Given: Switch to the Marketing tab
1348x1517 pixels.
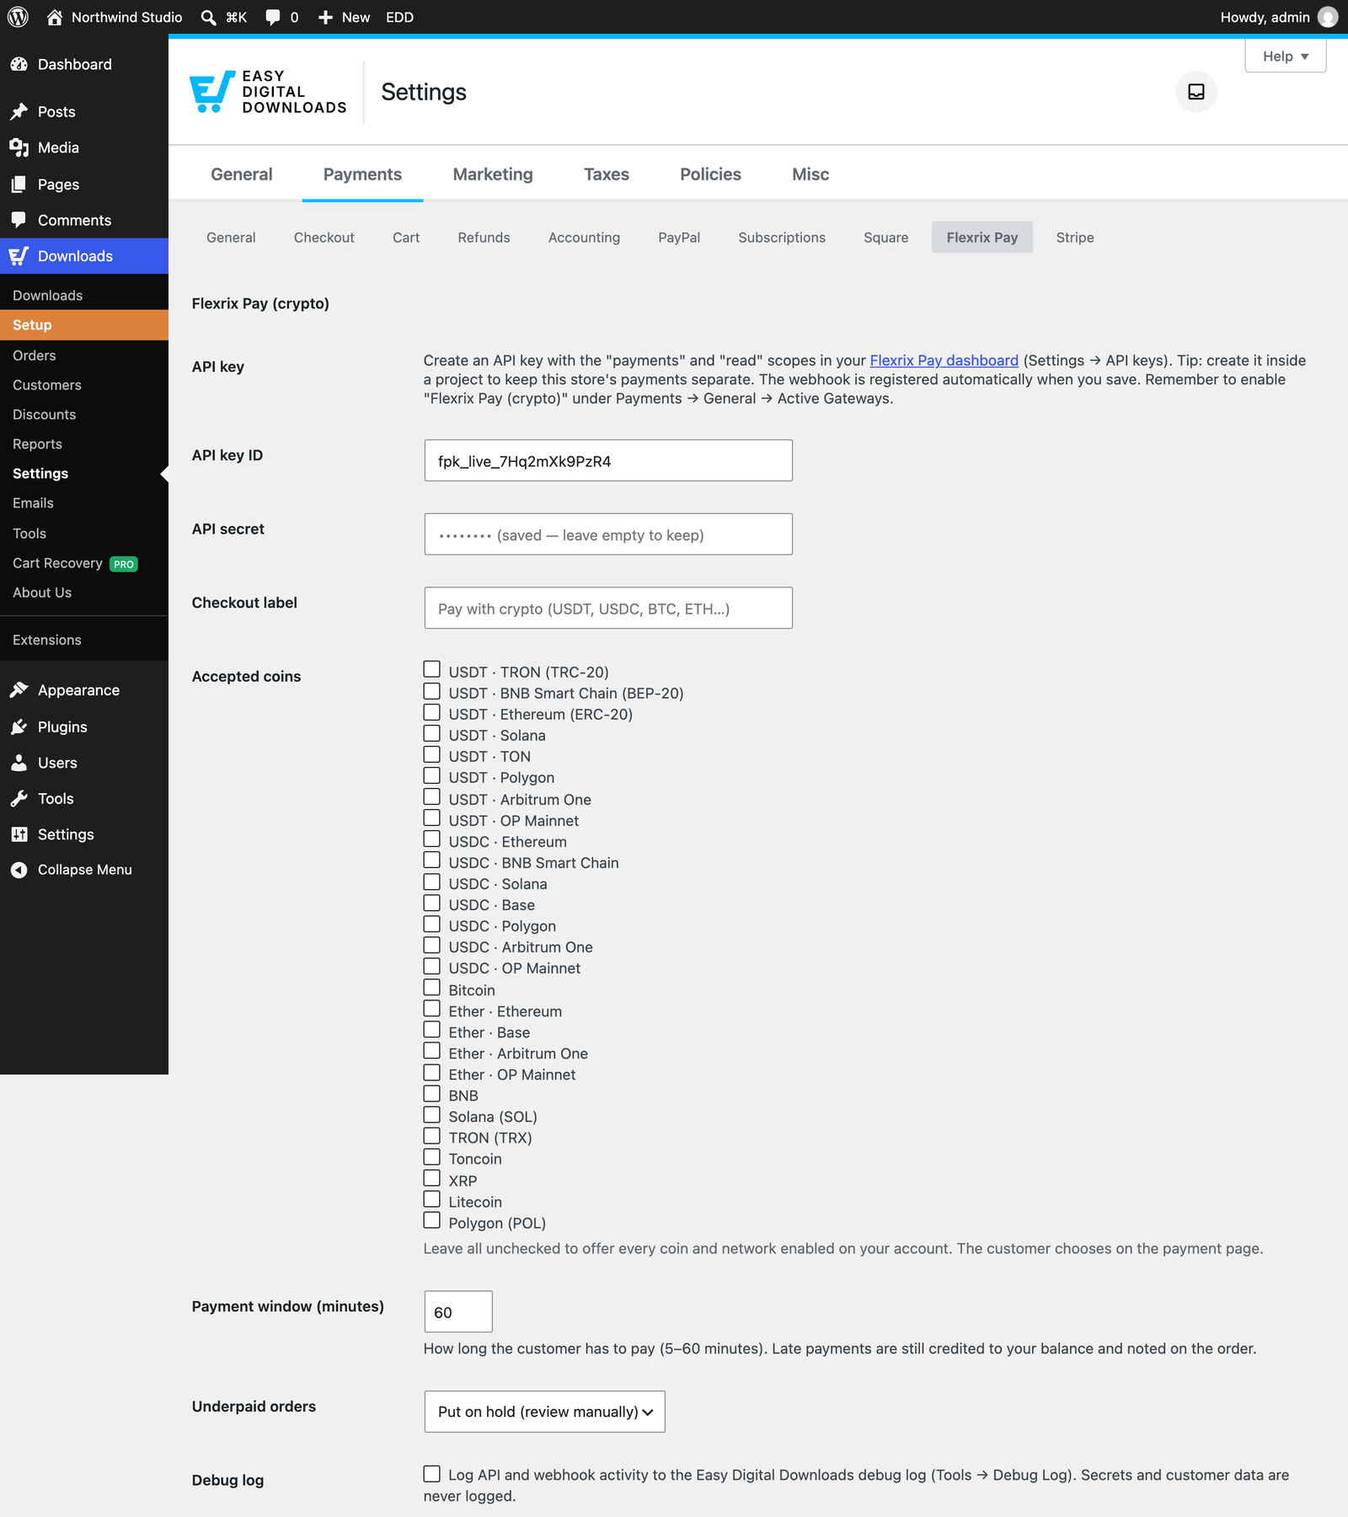Looking at the screenshot, I should [493, 174].
